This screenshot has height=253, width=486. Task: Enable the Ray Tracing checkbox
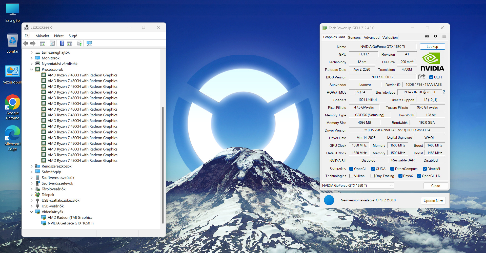pos(373,176)
